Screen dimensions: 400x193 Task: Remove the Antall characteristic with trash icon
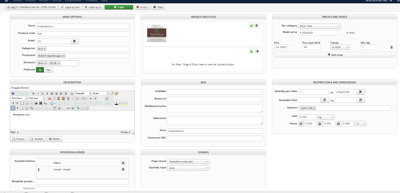(x=123, y=169)
